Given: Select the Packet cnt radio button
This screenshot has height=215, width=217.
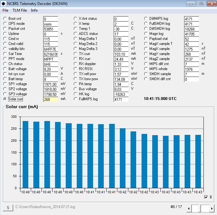Looking at the screenshot, I should [5, 29].
